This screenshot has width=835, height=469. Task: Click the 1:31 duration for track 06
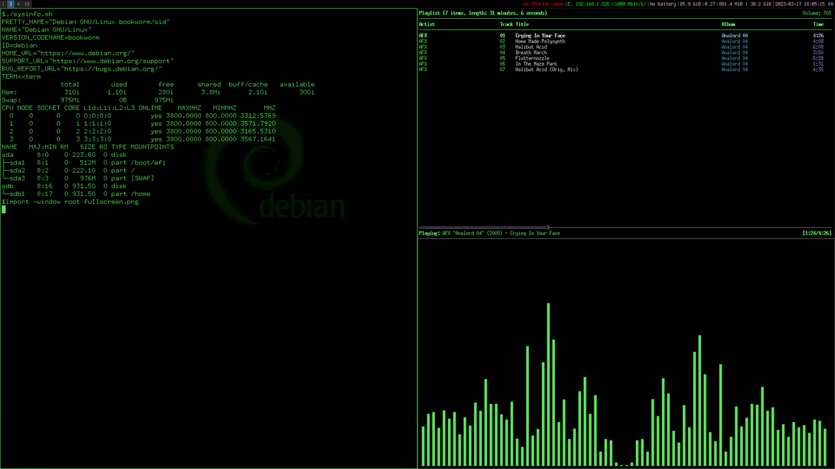(818, 64)
